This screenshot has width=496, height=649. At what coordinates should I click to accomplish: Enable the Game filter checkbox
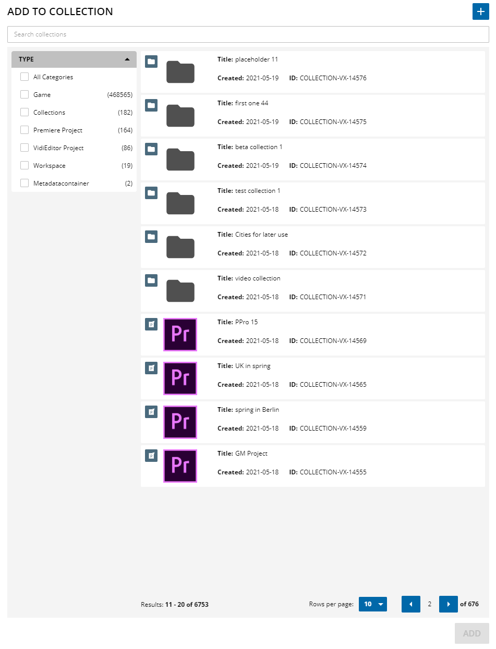(25, 95)
